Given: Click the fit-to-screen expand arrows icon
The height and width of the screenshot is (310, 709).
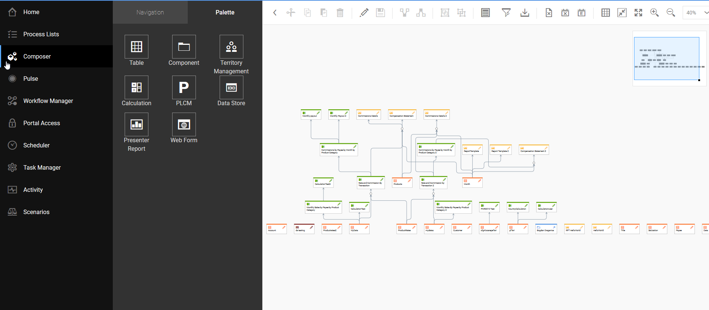Looking at the screenshot, I should (638, 13).
